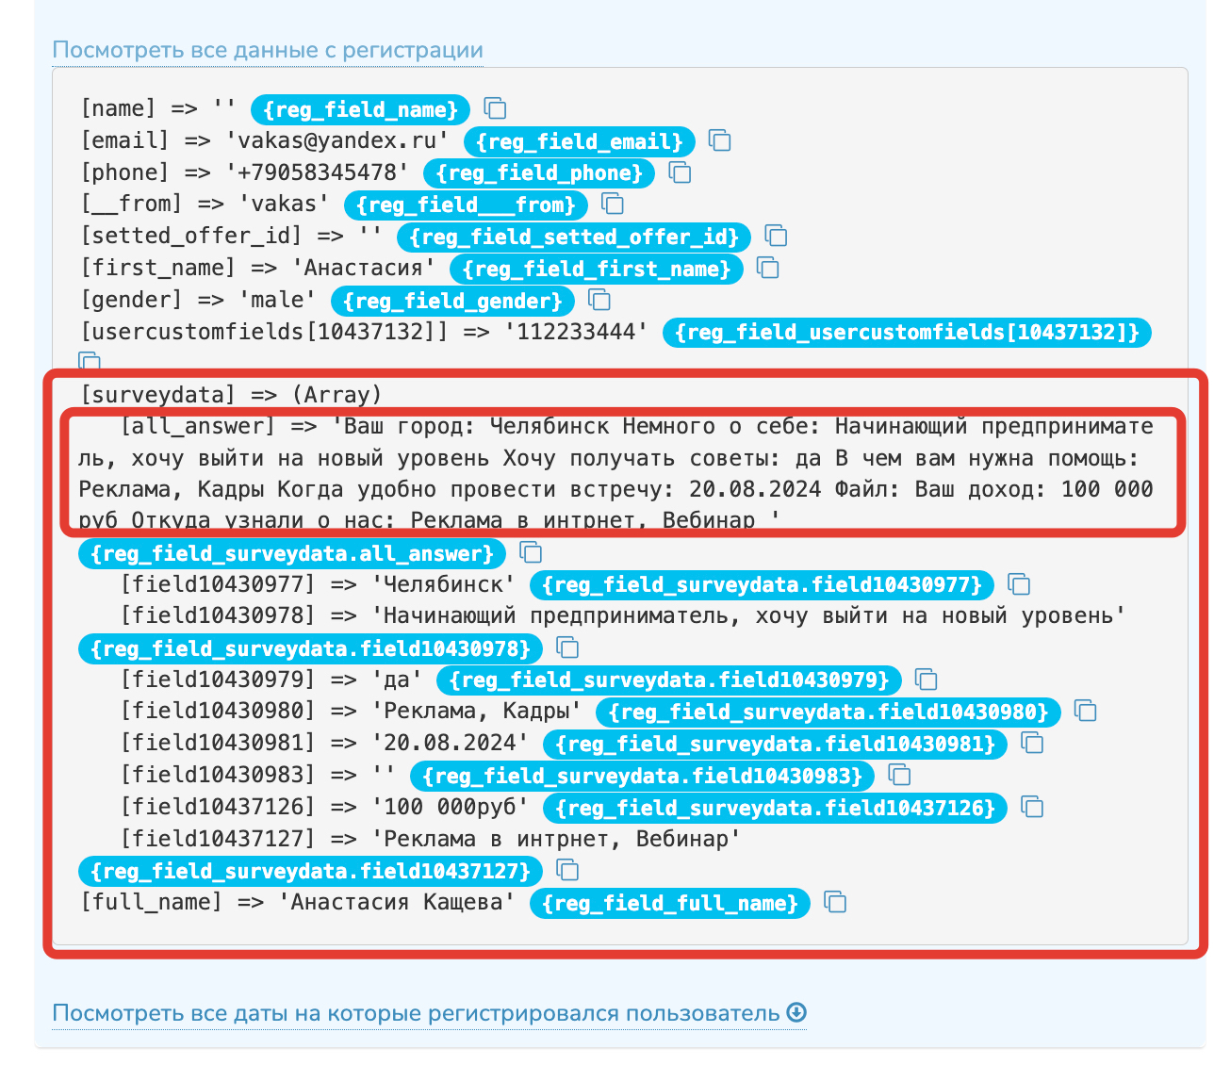Click copy icon beside reg_field_setted_offer_id
Image resolution: width=1214 pixels, height=1065 pixels.
[776, 237]
